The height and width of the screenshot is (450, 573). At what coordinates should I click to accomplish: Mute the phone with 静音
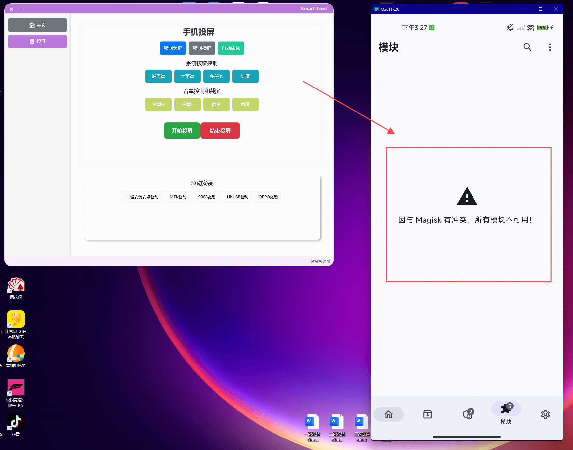click(x=216, y=104)
